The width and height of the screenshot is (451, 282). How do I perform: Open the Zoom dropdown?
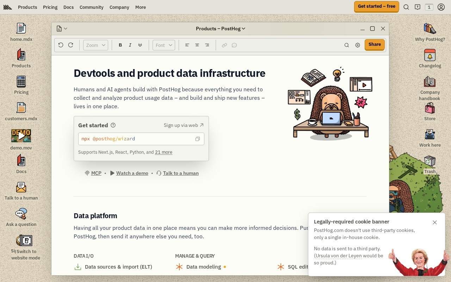pos(95,45)
